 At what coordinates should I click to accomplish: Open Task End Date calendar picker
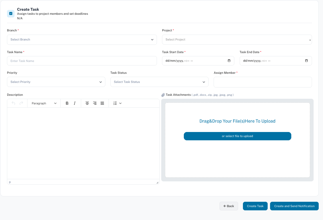pyautogui.click(x=307, y=61)
